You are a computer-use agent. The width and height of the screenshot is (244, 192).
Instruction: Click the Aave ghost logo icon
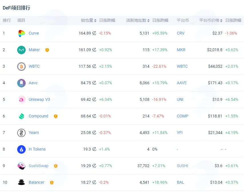click(x=21, y=83)
